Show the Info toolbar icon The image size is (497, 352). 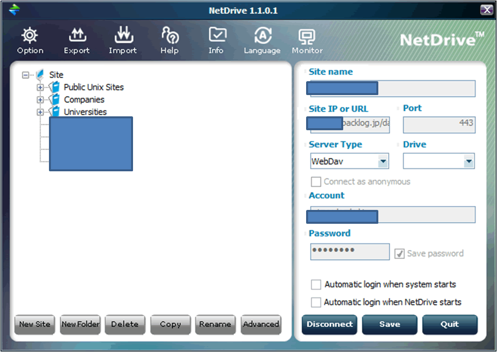[218, 35]
